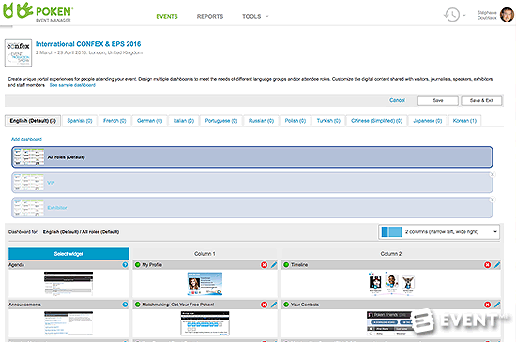Open International CONFEX & EPS 2016 title link
This screenshot has width=516, height=342.
[88, 44]
